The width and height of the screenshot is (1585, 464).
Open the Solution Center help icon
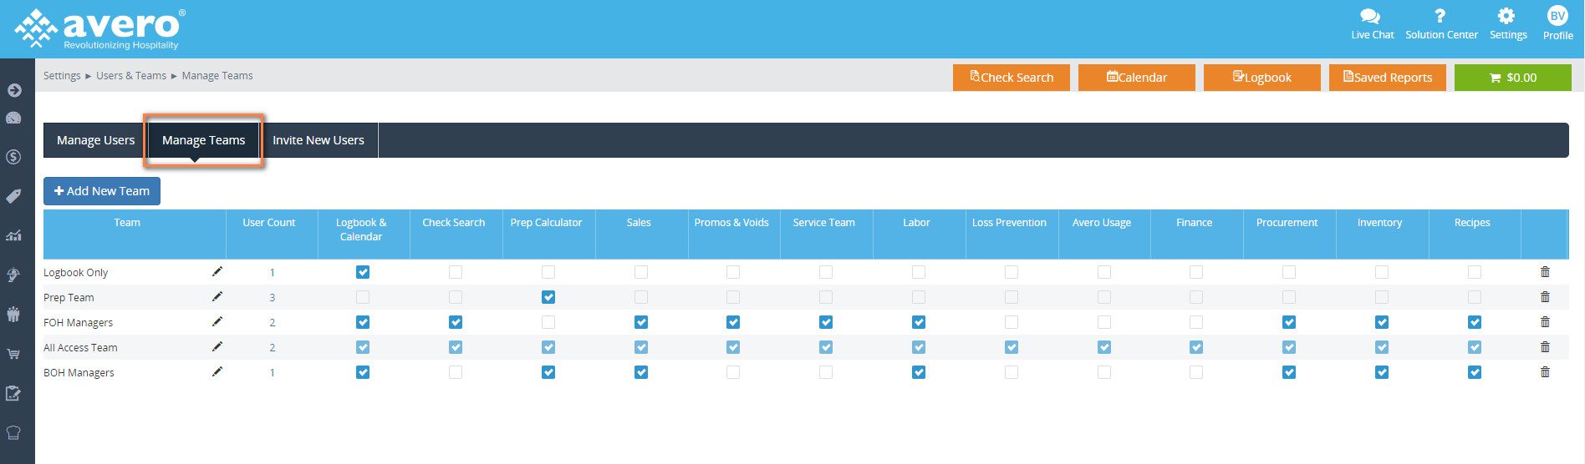coord(1441,23)
